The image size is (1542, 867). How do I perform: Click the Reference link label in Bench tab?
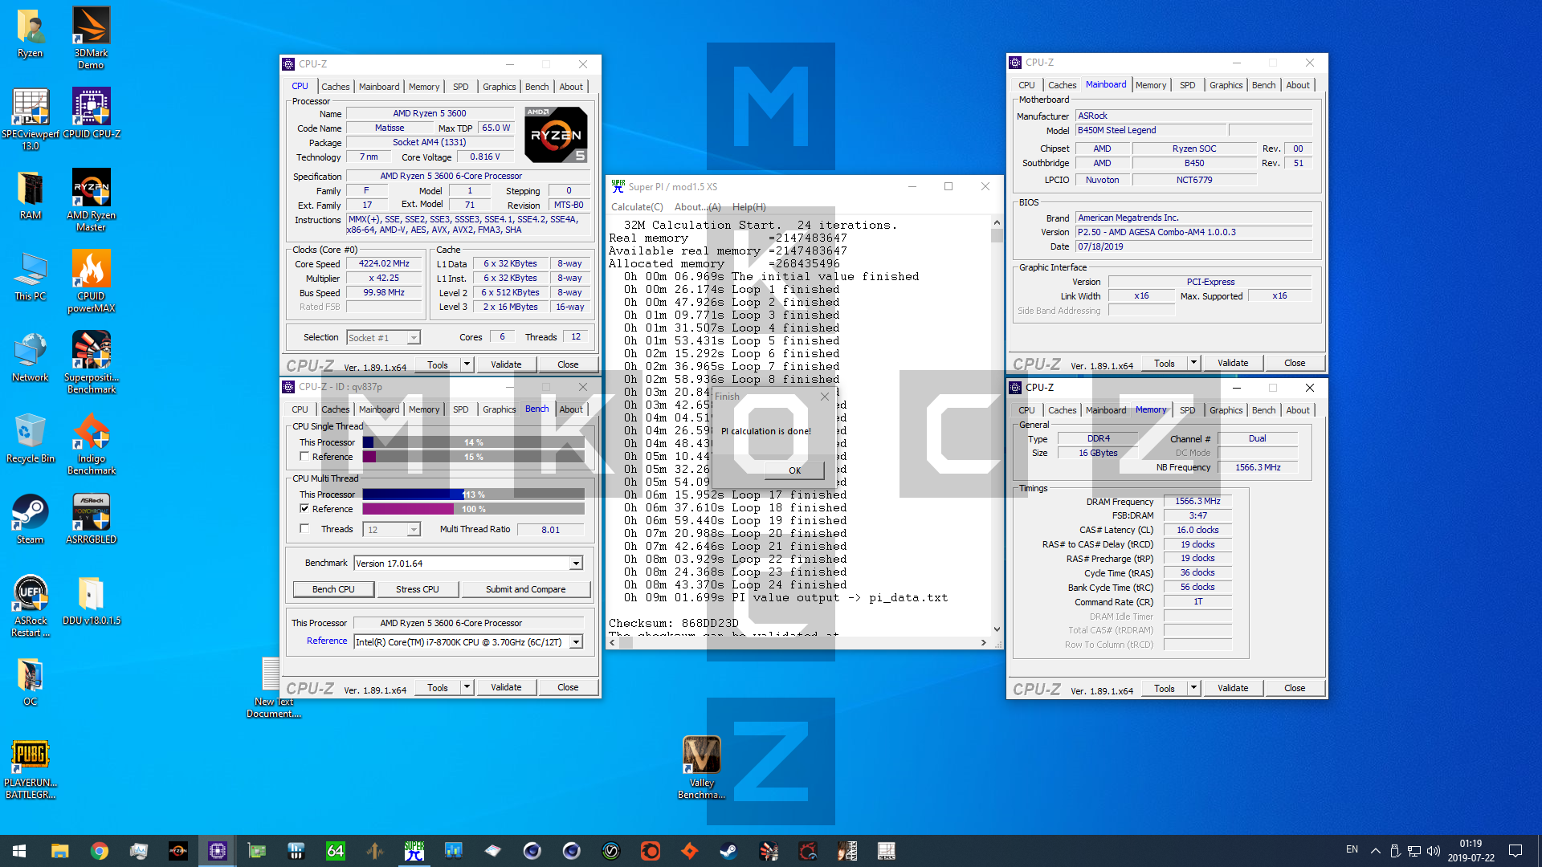tap(327, 641)
